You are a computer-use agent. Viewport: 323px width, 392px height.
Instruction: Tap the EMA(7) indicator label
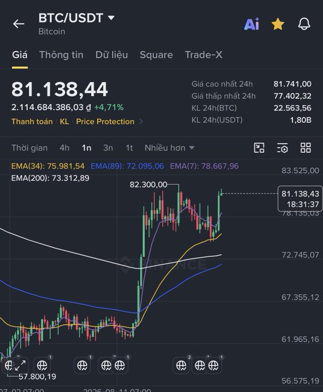(x=204, y=166)
